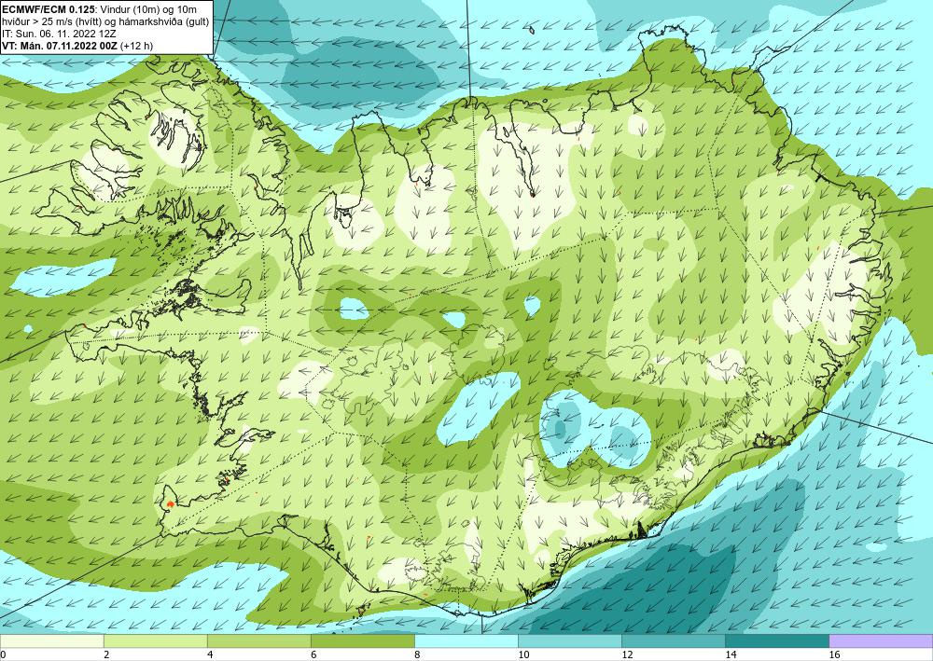The width and height of the screenshot is (933, 661).
Task: Click the pale cyan 8–10 legend swatch
Action: tap(466, 640)
